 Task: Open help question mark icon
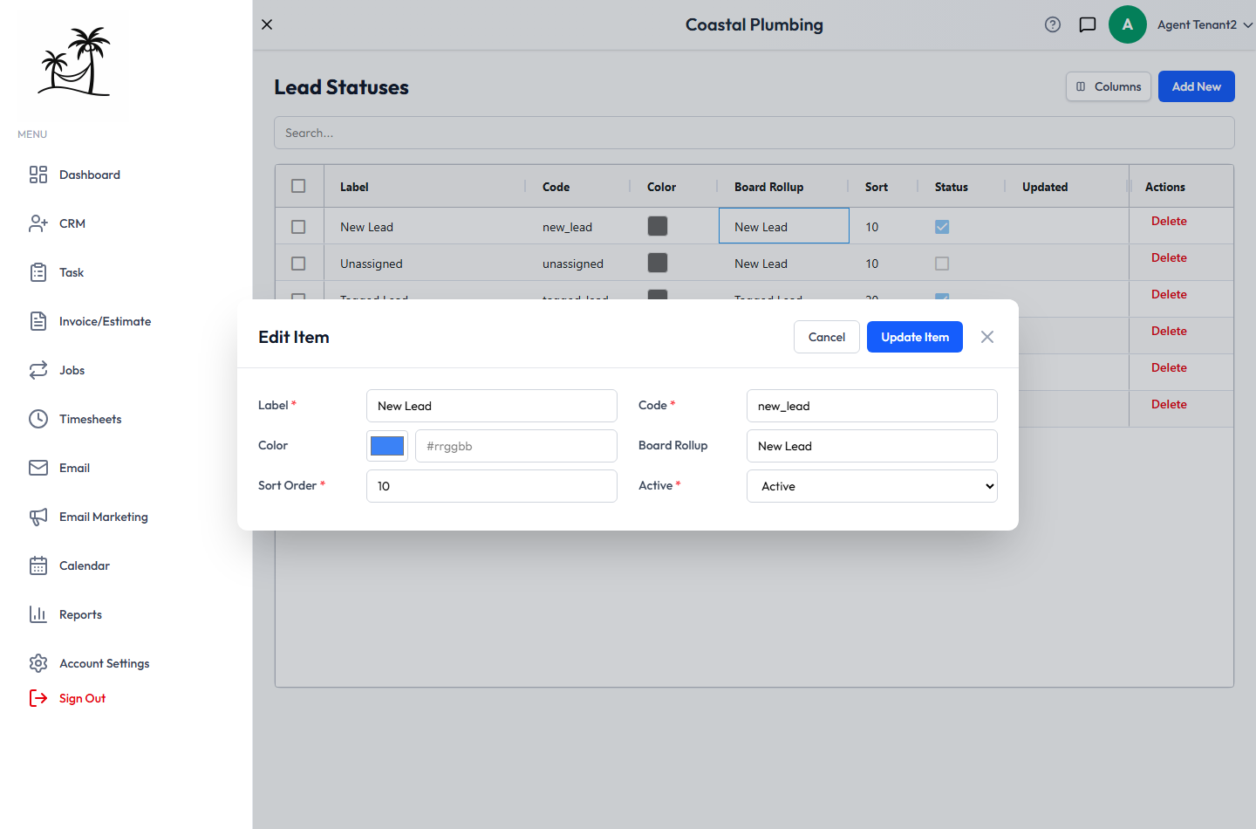(1053, 24)
